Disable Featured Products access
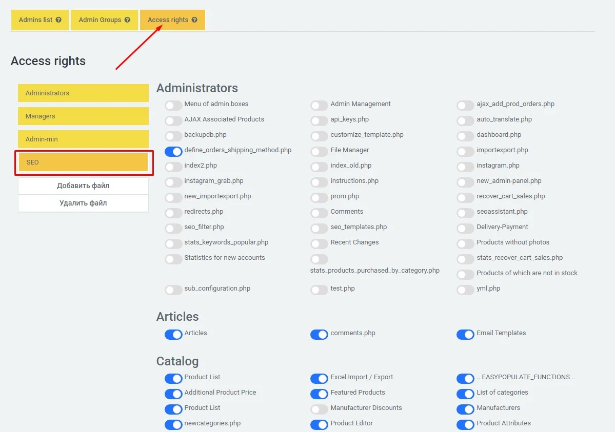The image size is (615, 432). coord(319,394)
